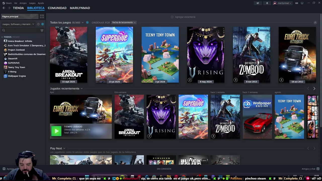Screen dimensions: 322x181
Task: Open marilynmad account dropdown
Action: coord(283,3)
